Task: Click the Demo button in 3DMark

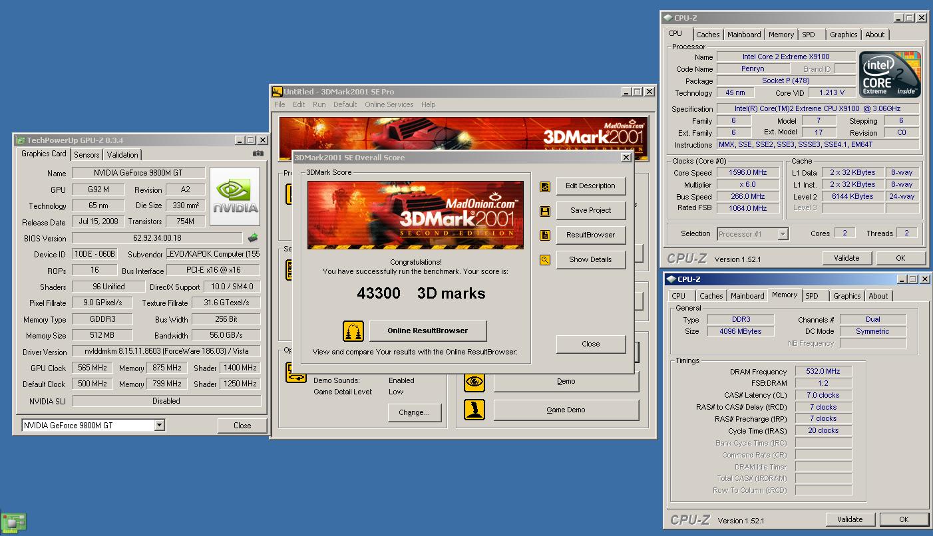Action: (x=566, y=381)
